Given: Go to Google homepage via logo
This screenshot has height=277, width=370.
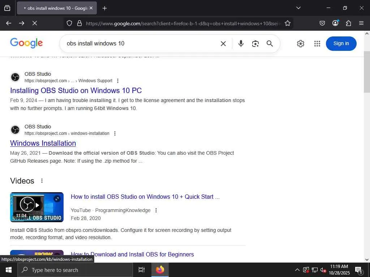Looking at the screenshot, I should point(26,43).
